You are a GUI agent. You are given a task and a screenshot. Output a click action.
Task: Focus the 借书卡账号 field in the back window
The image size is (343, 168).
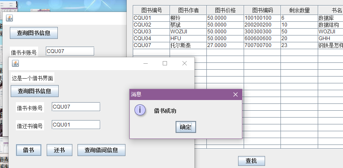[x=70, y=51]
